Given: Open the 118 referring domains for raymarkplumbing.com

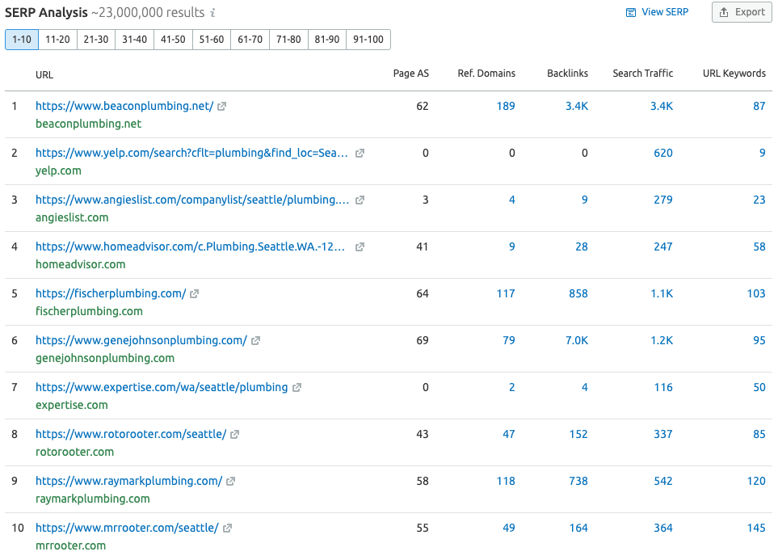Looking at the screenshot, I should click(506, 481).
